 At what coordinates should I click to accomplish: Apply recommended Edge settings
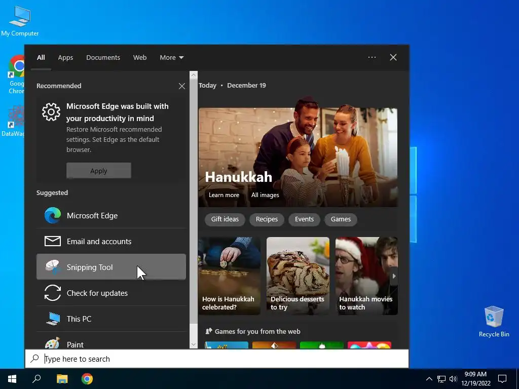click(99, 171)
